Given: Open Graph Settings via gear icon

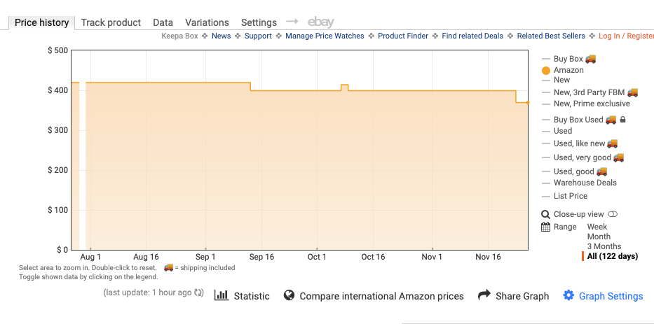Looking at the screenshot, I should click(568, 295).
